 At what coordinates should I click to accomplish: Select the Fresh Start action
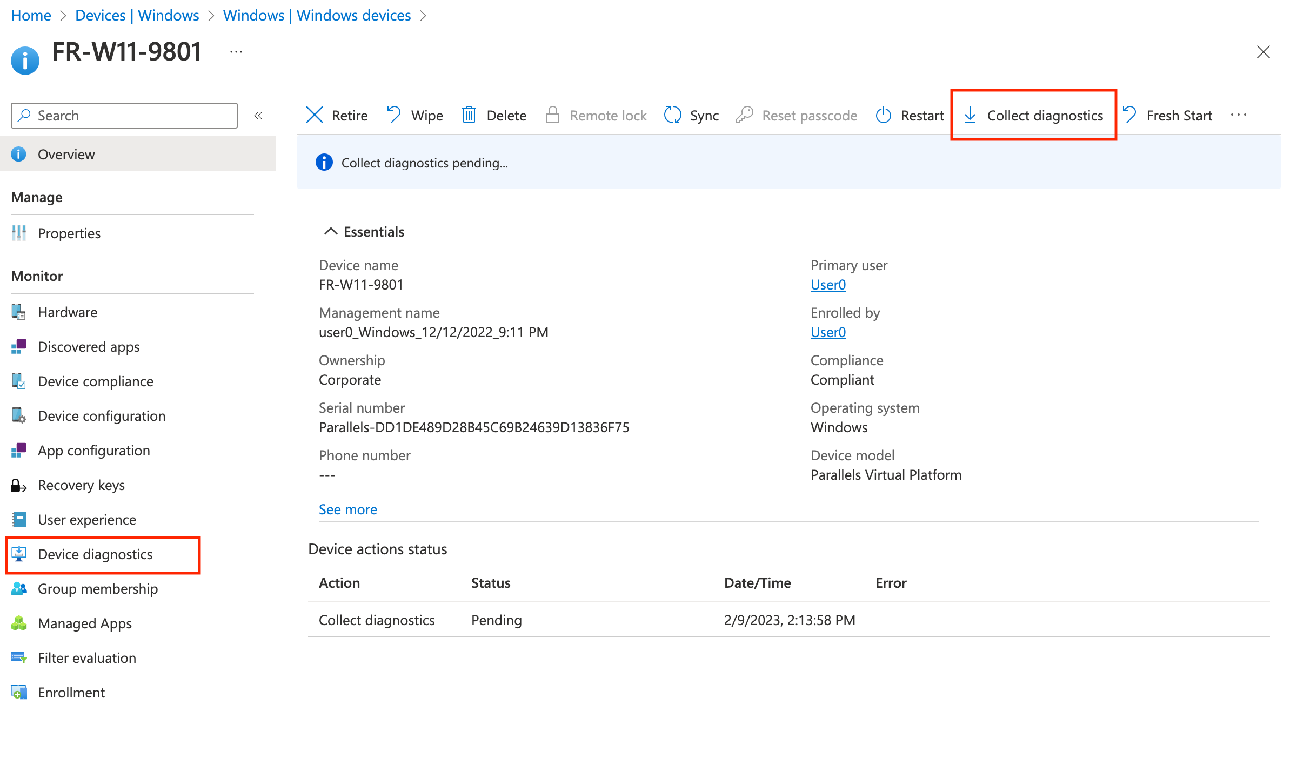pos(1179,115)
